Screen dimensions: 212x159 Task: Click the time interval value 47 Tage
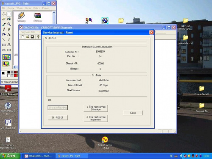tap(103, 85)
